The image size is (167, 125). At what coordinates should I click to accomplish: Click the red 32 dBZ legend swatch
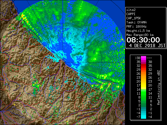click(144, 66)
